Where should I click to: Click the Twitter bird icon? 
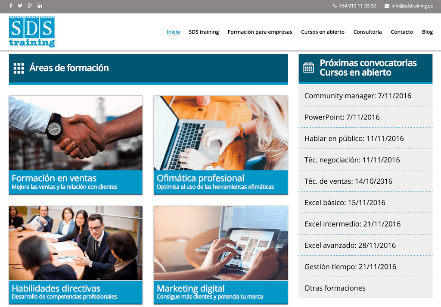20,6
